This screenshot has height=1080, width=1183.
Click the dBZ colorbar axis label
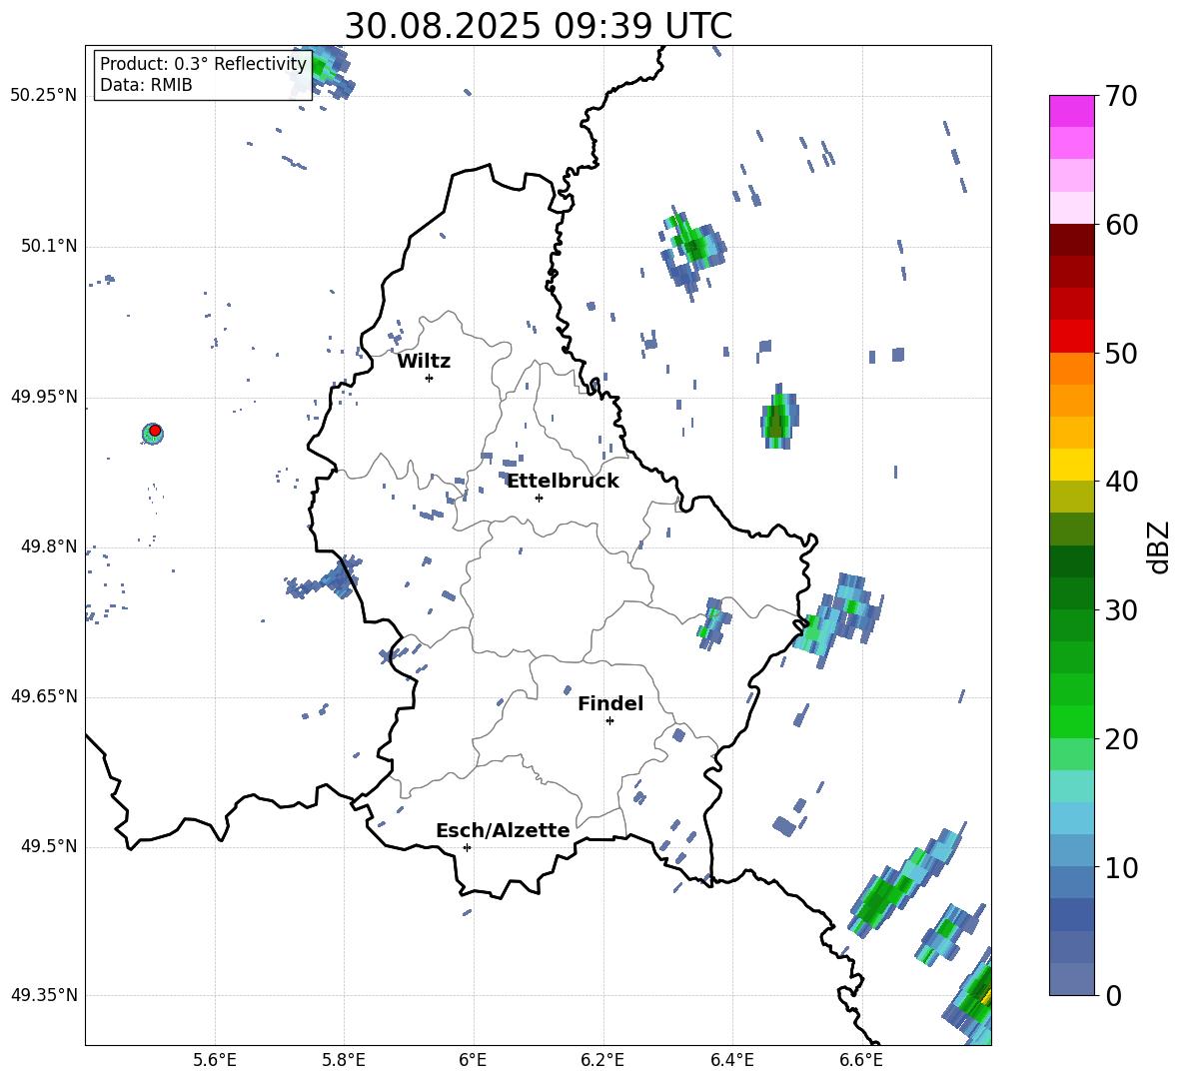pyautogui.click(x=1160, y=546)
